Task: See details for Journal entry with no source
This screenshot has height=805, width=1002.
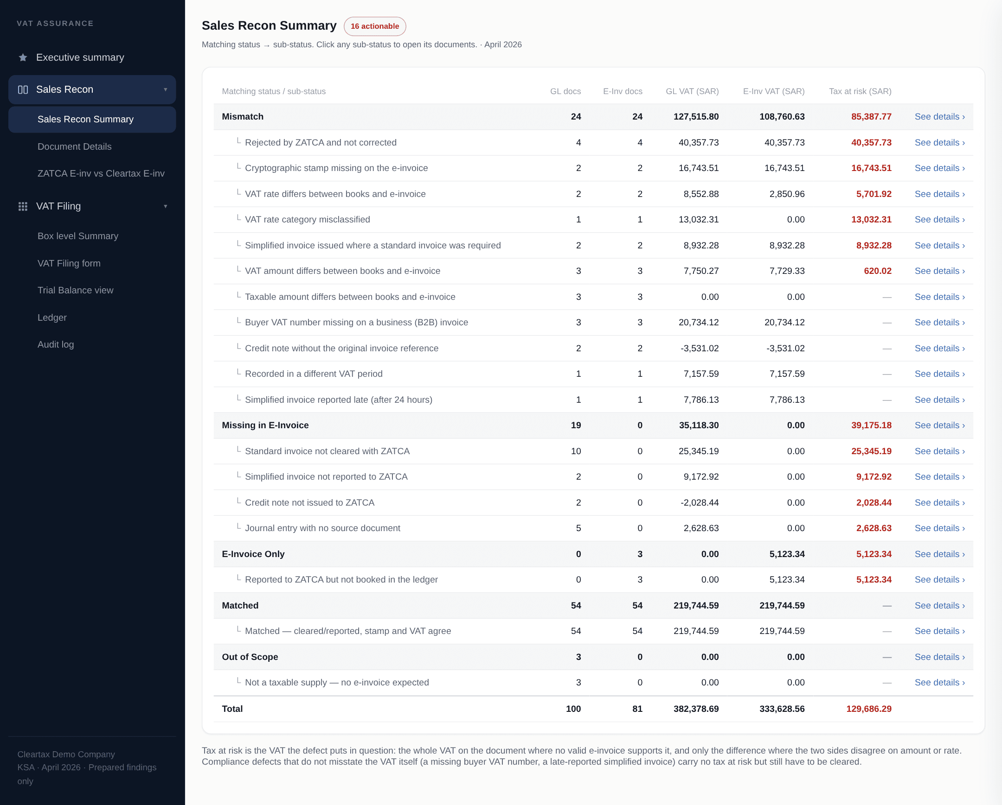Action: (x=939, y=528)
